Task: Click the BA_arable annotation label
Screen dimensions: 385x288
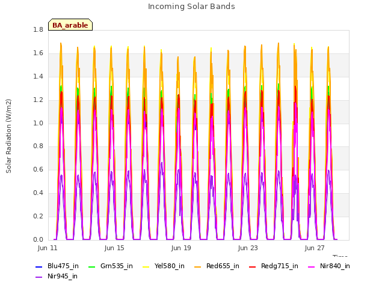Action: tap(70, 25)
